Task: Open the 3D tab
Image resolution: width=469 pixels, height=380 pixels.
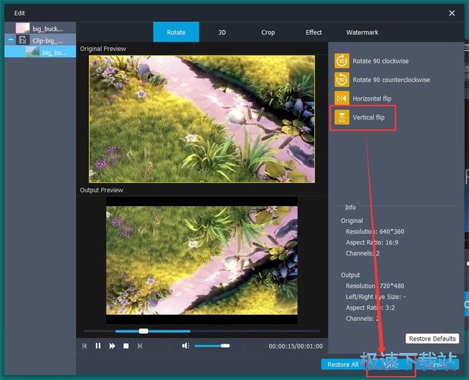Action: (x=222, y=32)
